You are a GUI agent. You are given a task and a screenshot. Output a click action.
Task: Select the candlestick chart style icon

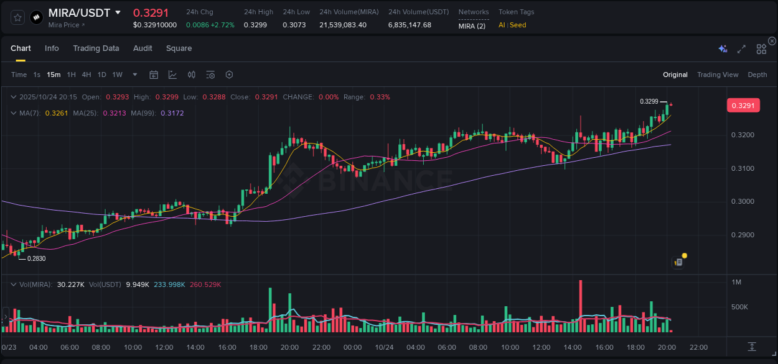point(192,75)
